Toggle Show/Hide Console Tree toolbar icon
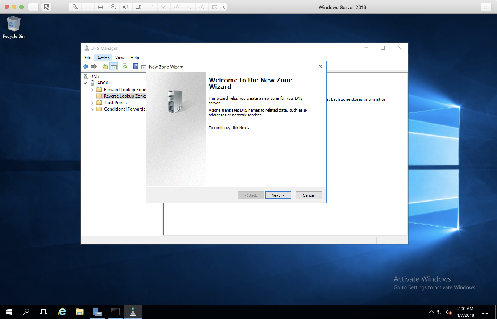Image resolution: width=497 pixels, height=319 pixels. click(x=114, y=66)
